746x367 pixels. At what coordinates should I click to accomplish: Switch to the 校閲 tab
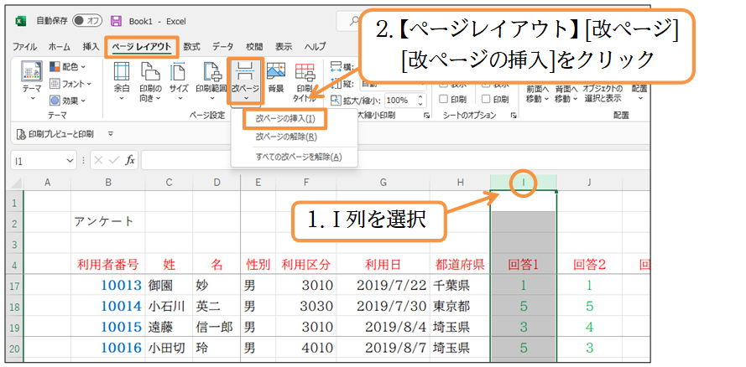pos(254,47)
